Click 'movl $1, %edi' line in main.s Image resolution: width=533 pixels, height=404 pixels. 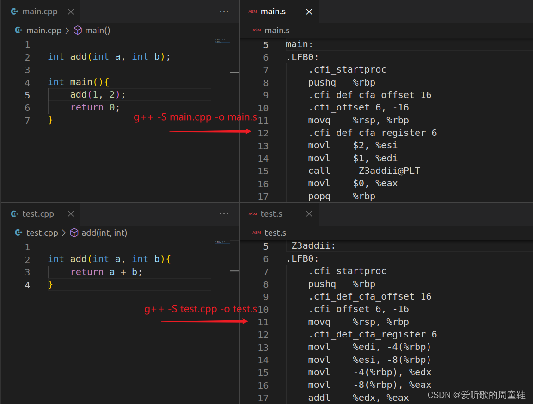[x=353, y=158]
